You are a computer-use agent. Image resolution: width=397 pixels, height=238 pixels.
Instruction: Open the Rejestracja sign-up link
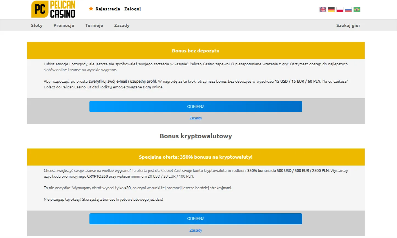point(108,9)
